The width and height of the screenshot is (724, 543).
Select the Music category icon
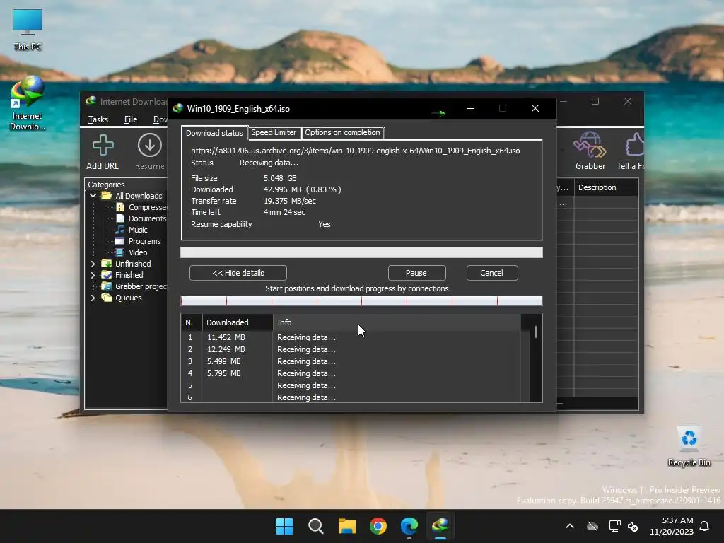(x=120, y=230)
